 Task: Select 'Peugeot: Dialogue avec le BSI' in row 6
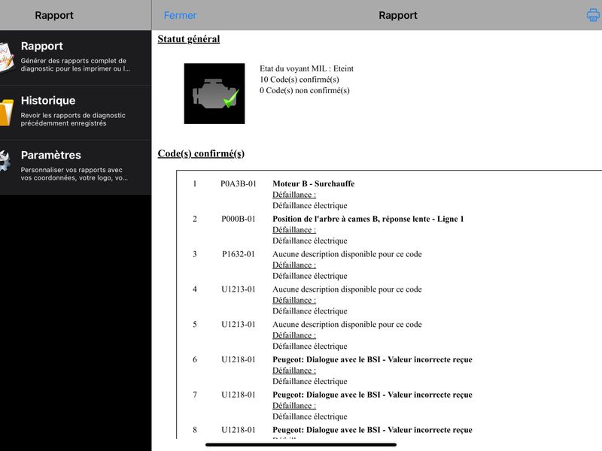tap(372, 360)
